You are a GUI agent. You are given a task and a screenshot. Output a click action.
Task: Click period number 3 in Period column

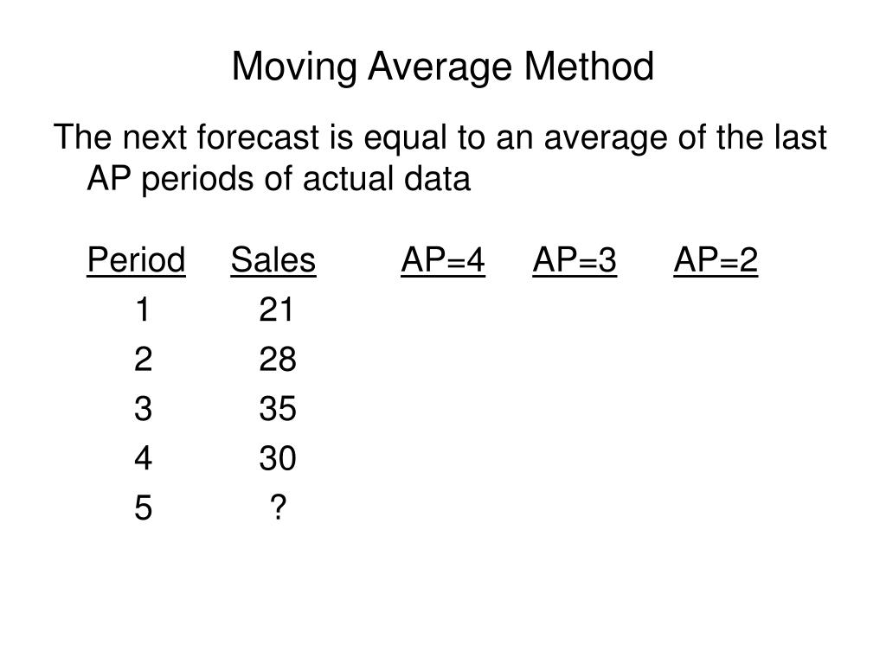click(143, 409)
